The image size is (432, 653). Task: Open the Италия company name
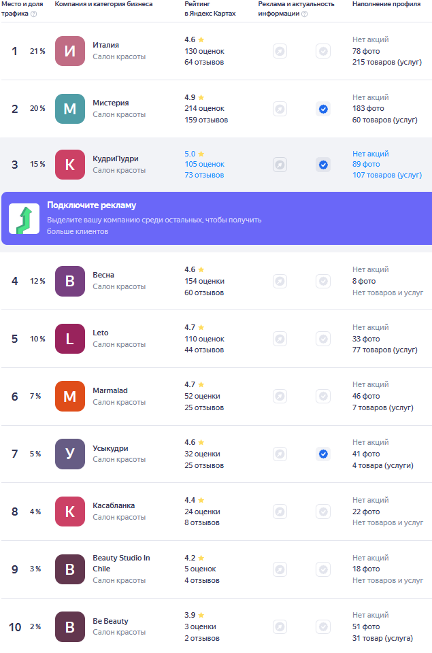pyautogui.click(x=106, y=45)
